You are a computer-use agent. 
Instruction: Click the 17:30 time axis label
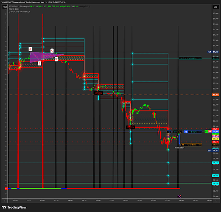click(168, 201)
